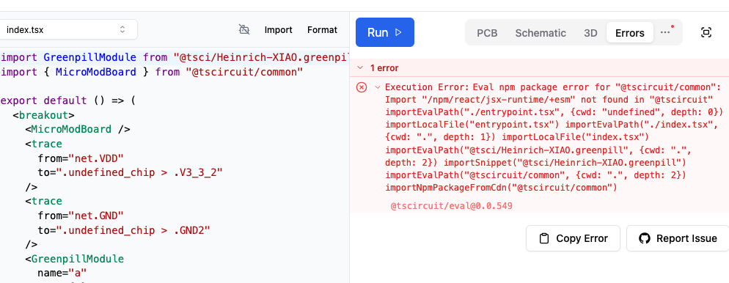729x283 pixels.
Task: Collapse the Execution Error details chevron
Action: [x=378, y=87]
